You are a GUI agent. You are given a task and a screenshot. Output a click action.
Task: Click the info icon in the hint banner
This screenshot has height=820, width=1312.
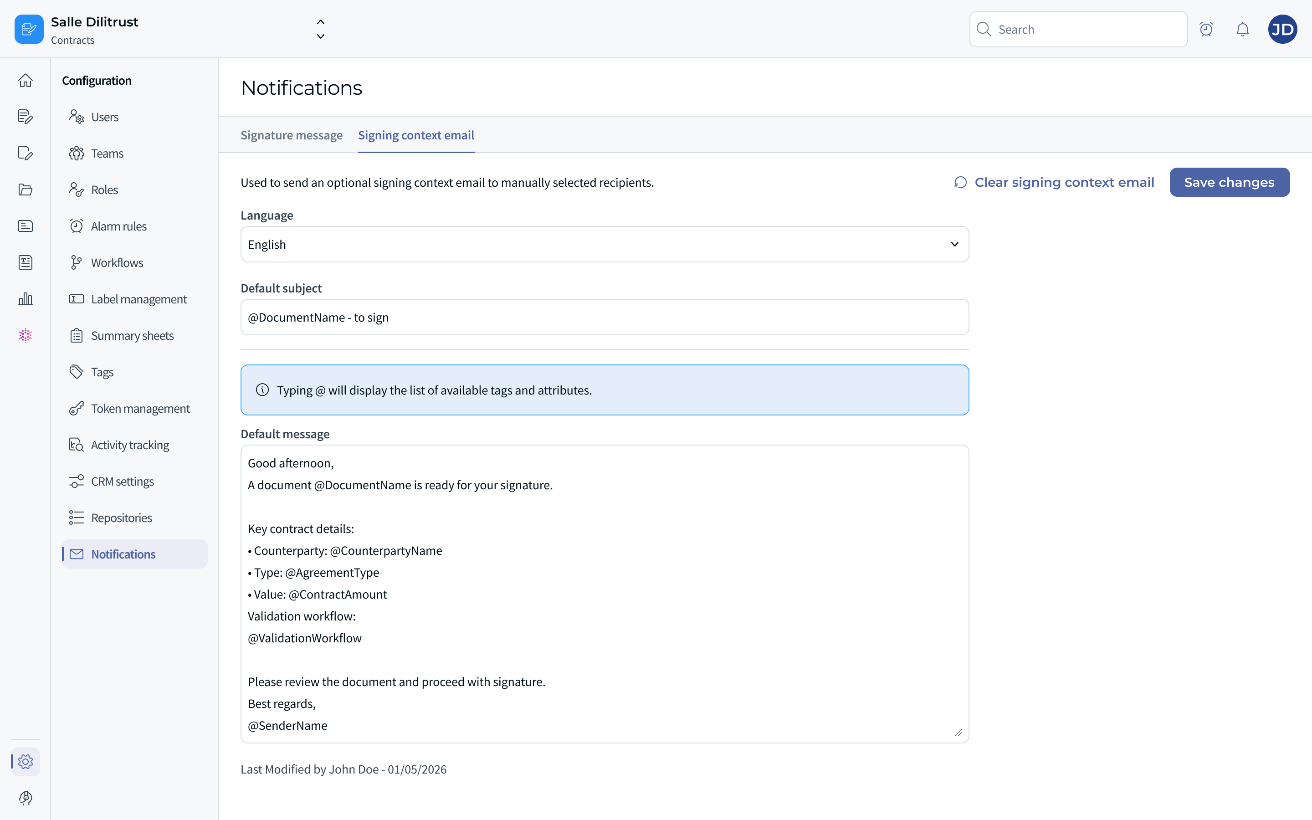(262, 390)
